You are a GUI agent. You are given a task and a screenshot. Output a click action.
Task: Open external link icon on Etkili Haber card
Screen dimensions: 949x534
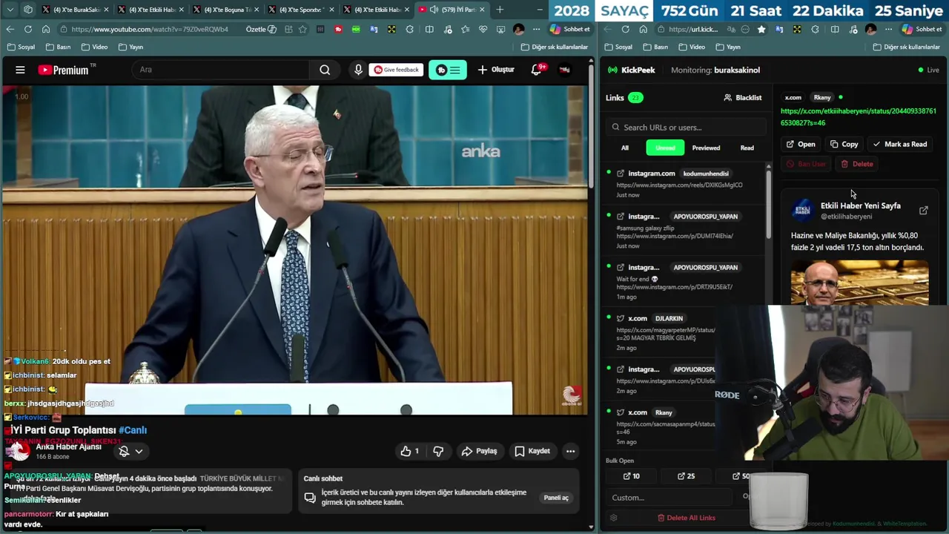tap(923, 211)
